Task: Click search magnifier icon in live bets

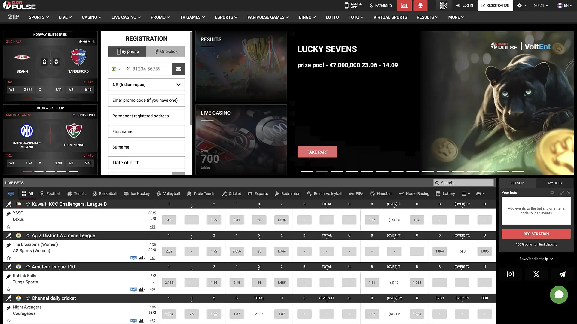Action: click(x=437, y=183)
